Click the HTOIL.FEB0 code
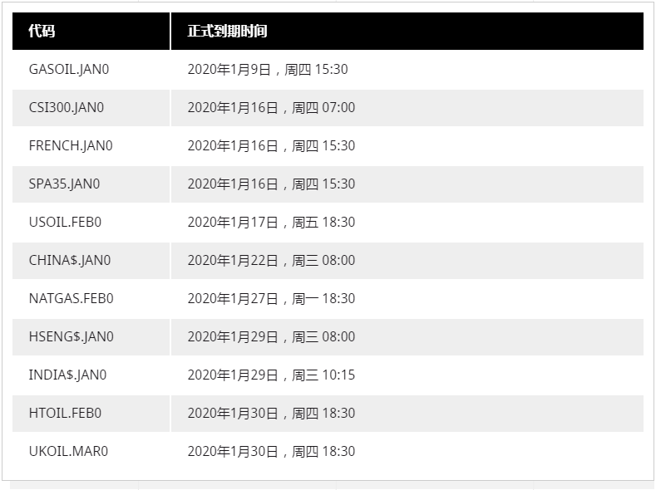 point(65,414)
